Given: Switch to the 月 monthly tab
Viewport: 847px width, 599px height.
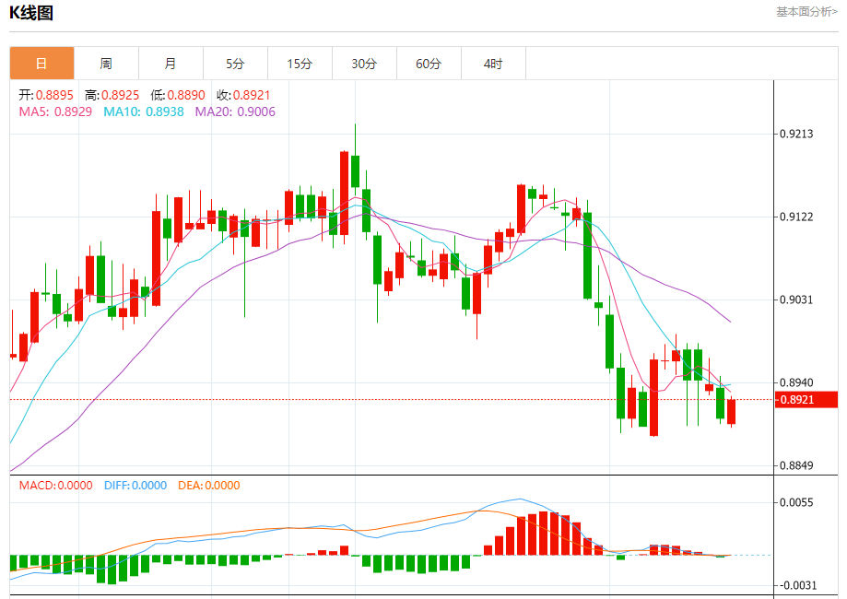Looking at the screenshot, I should click(171, 64).
